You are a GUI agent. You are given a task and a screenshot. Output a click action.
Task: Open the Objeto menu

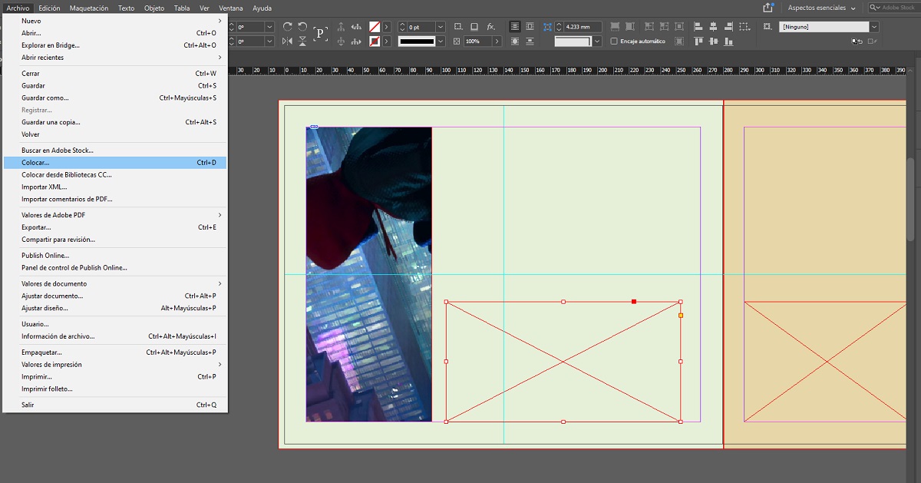154,8
